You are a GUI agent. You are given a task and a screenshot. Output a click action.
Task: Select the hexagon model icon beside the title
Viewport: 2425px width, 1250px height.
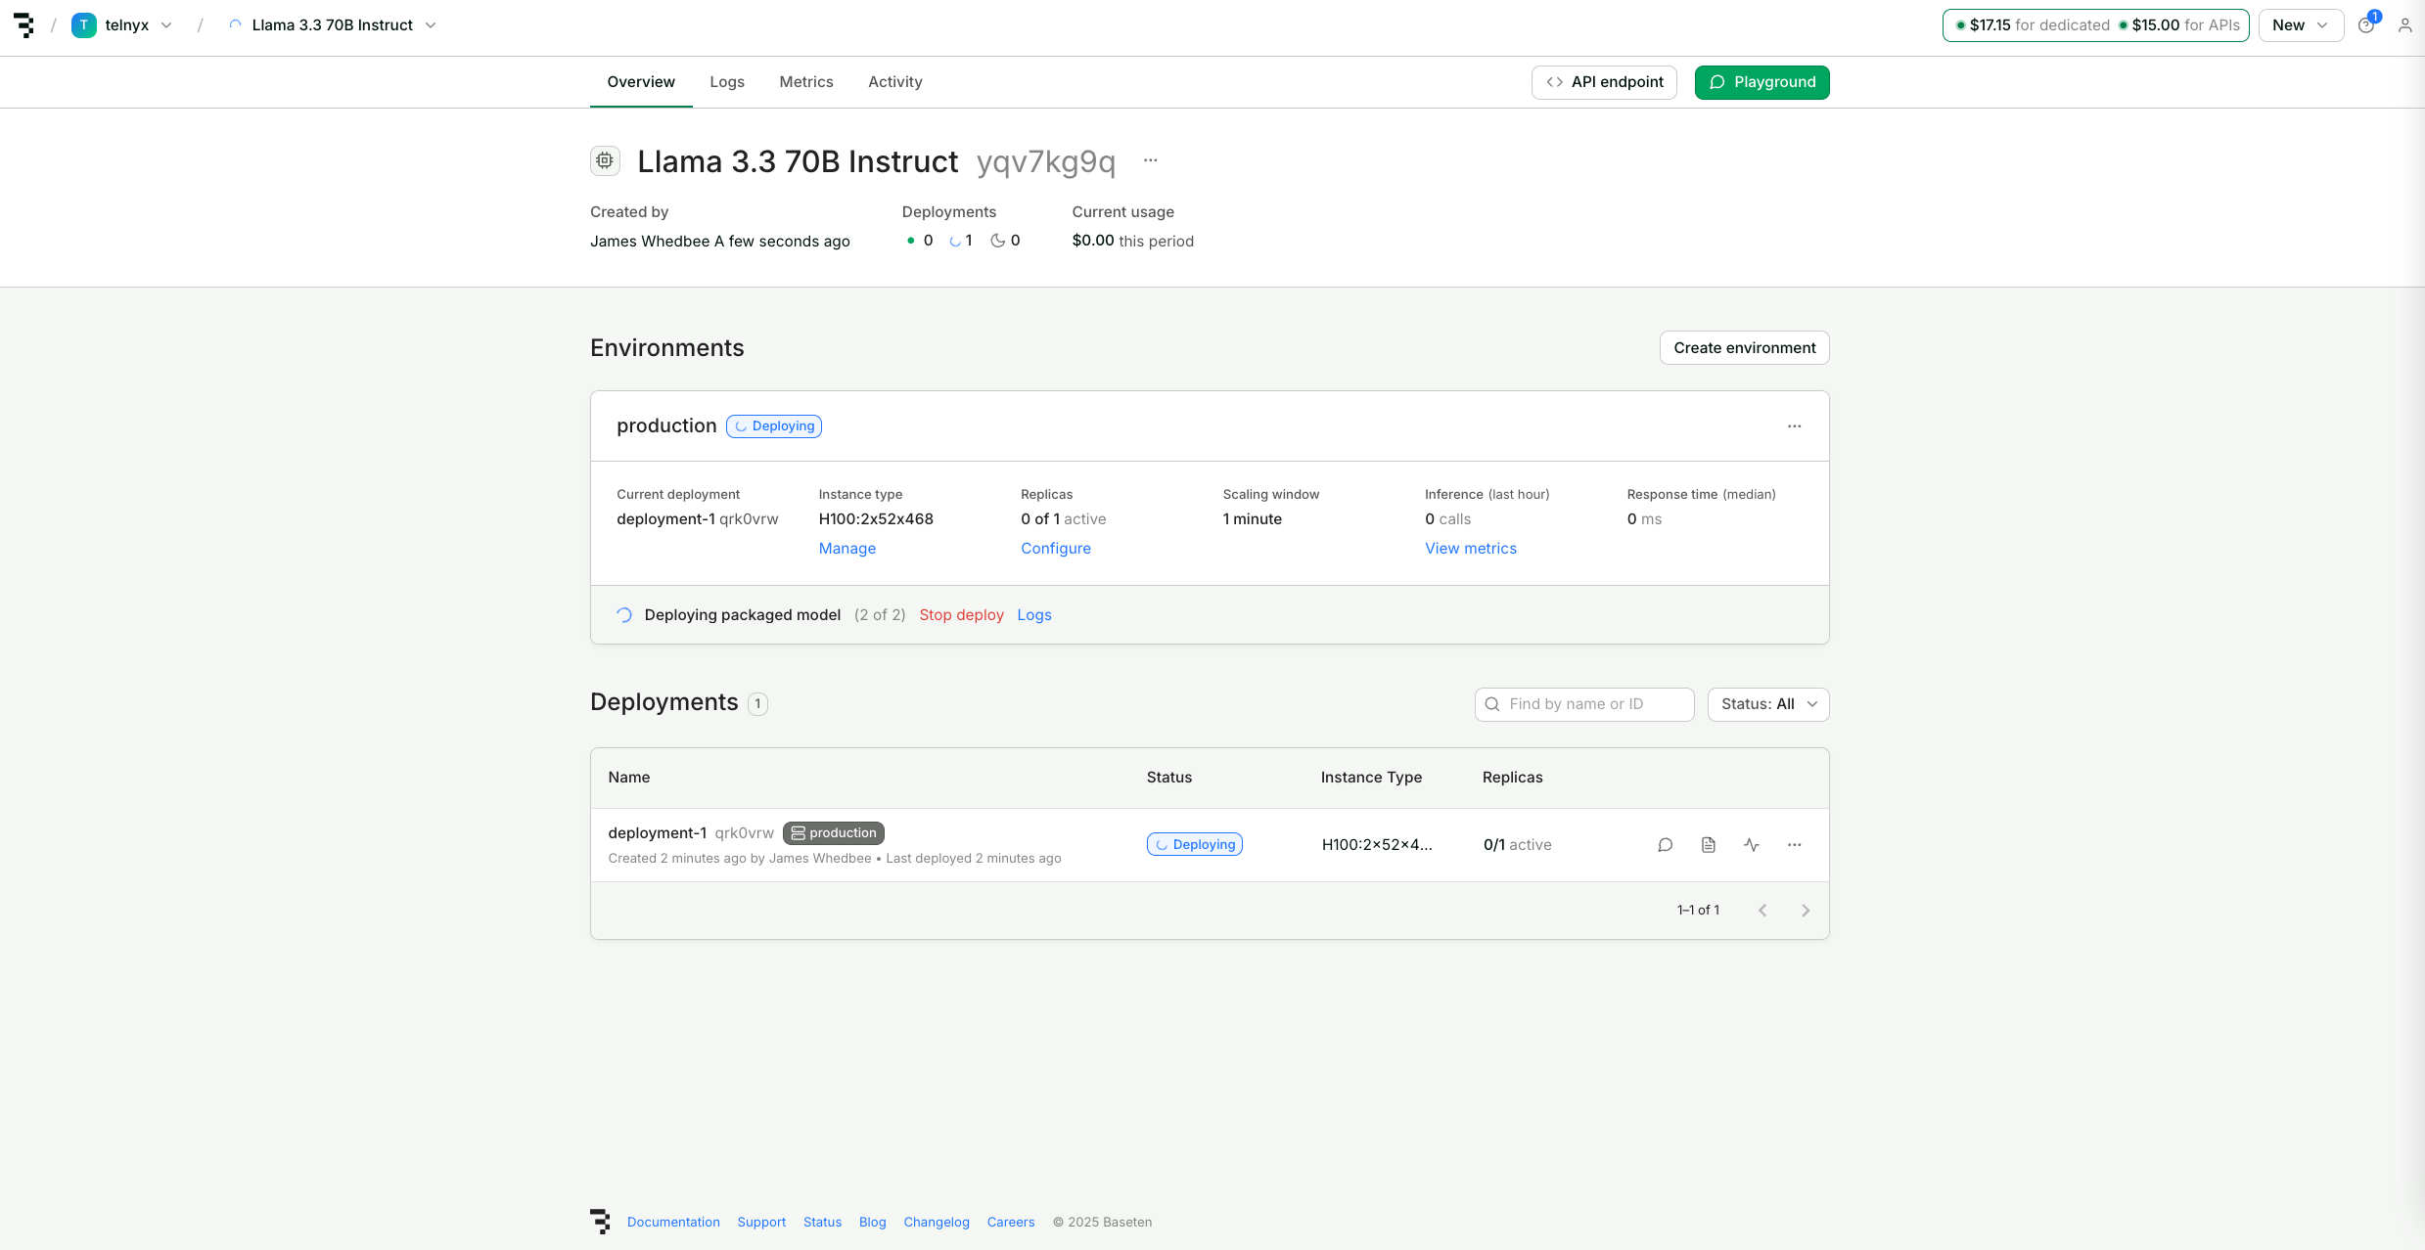pos(605,160)
